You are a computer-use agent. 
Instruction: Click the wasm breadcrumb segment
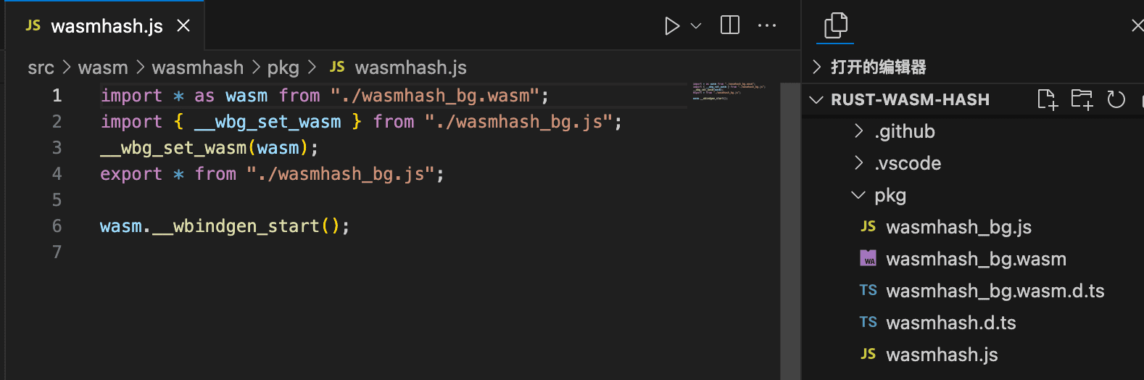103,67
